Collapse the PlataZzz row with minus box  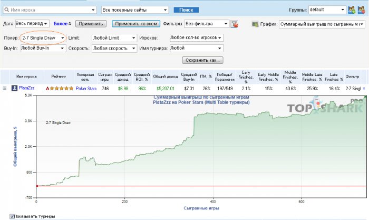[4, 88]
